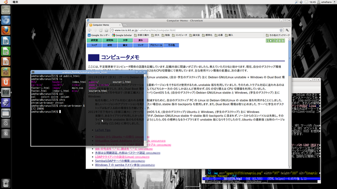Launch Firefox from the dock

6,30
